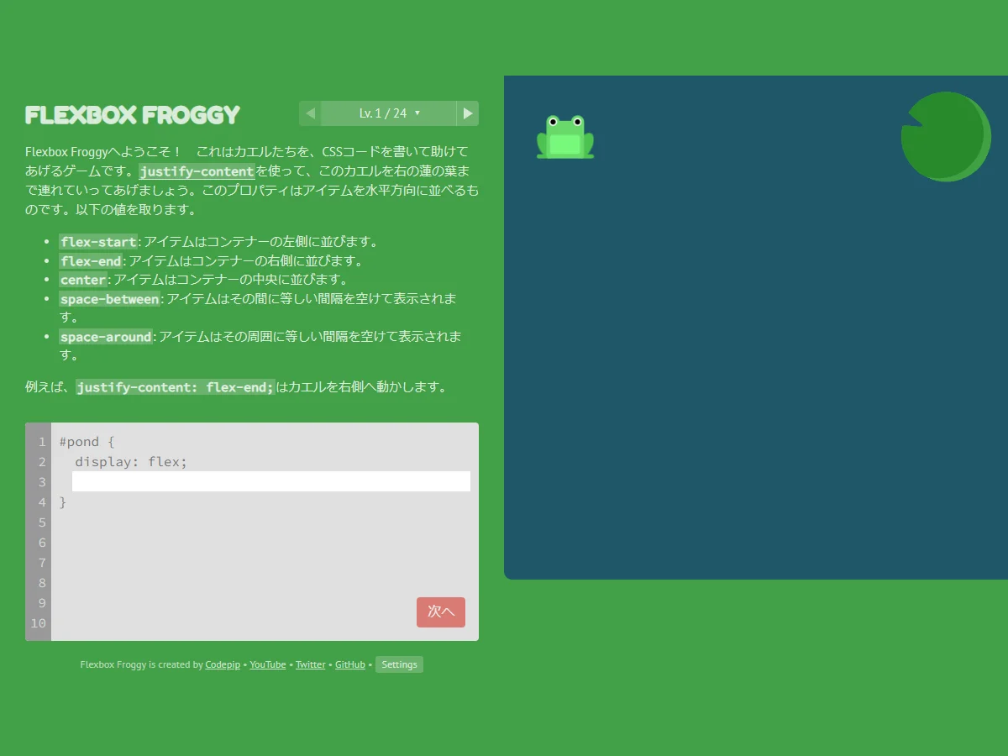The image size is (1008, 756).
Task: Click 'Flexbox Froggy is created by' text
Action: [x=141, y=664]
